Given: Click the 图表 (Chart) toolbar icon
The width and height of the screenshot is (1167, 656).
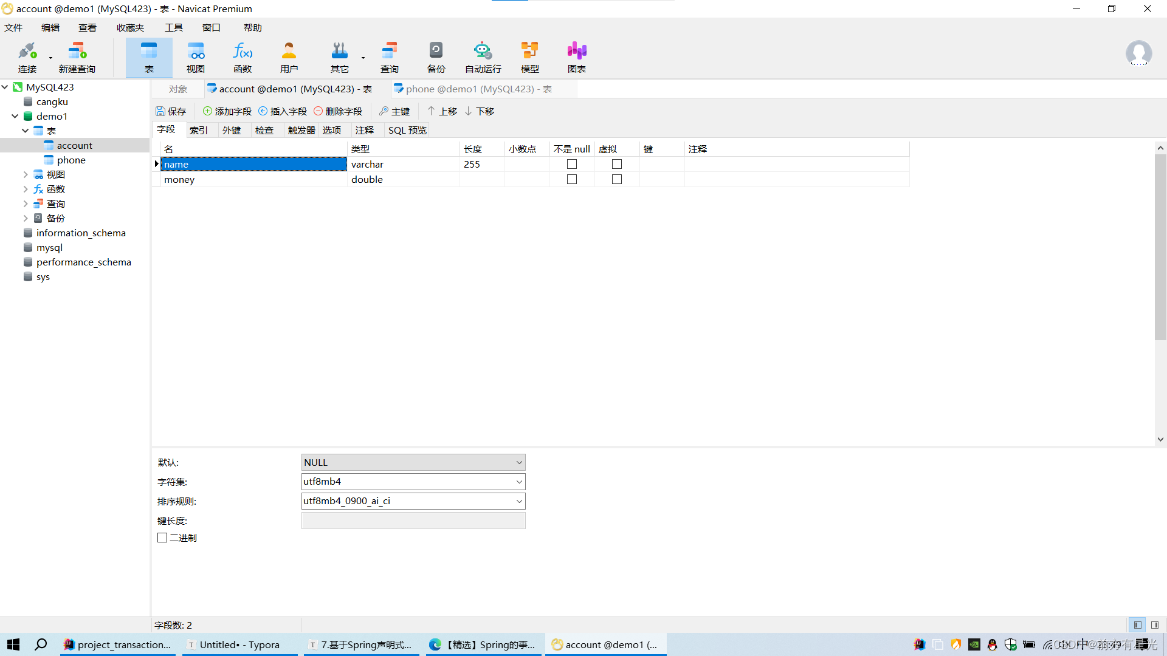Looking at the screenshot, I should tap(576, 56).
